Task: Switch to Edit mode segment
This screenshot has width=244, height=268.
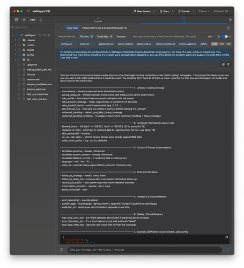Action: pos(228,44)
